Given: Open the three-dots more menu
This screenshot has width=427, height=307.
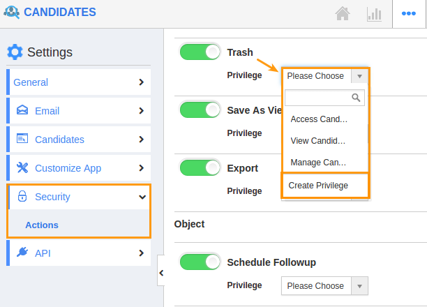Looking at the screenshot, I should pyautogui.click(x=408, y=13).
